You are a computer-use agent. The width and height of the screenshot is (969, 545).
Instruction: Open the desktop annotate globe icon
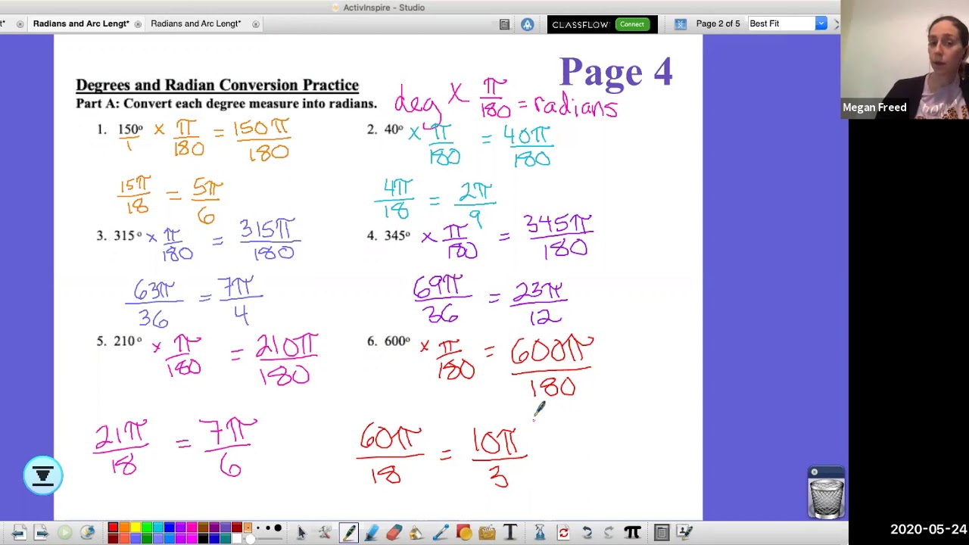pyautogui.click(x=87, y=533)
